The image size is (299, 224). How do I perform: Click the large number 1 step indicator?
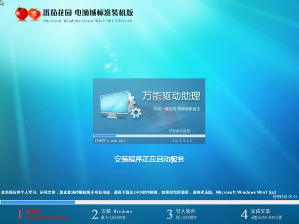click(20, 214)
